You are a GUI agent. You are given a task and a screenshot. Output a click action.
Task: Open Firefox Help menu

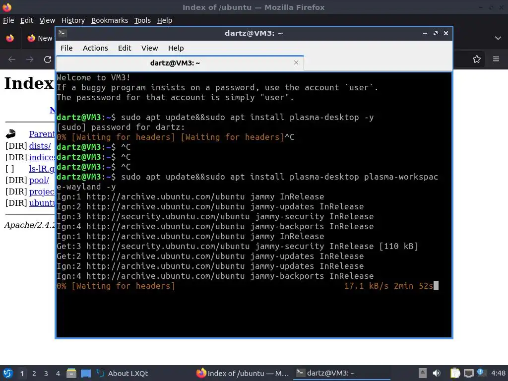(164, 20)
